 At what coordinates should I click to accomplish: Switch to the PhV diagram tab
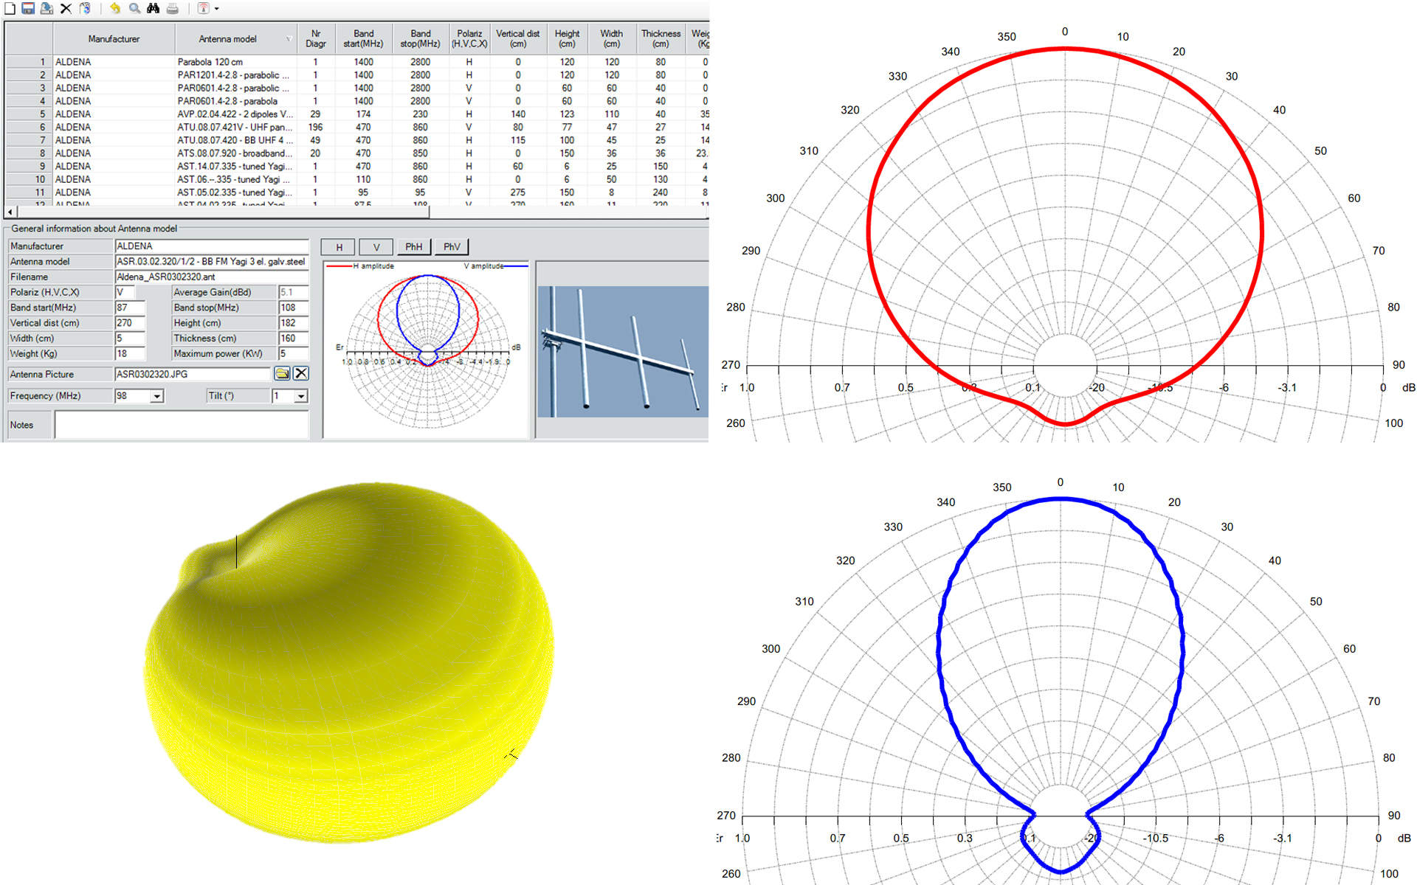tap(452, 247)
